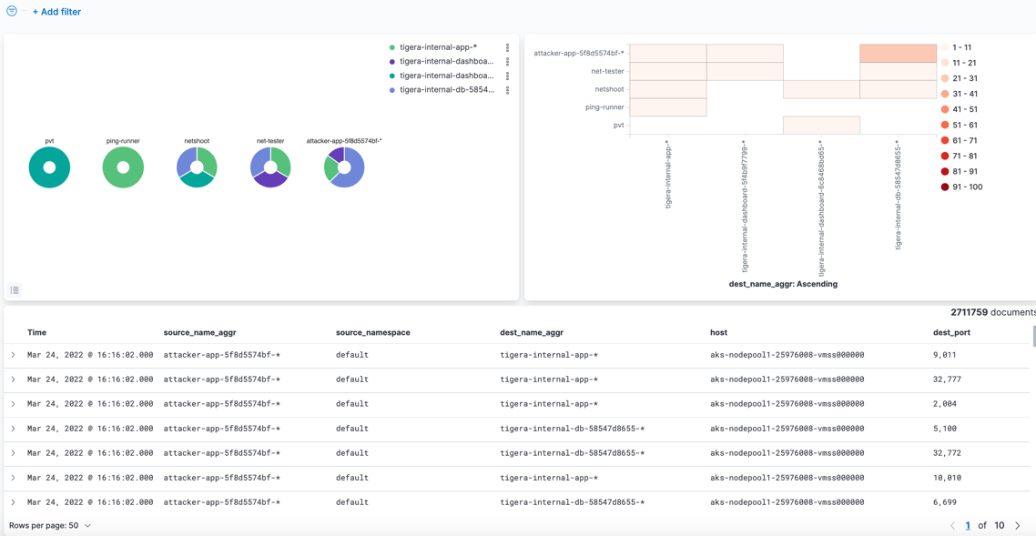Open options dots for tigera-internal-app-* legend
The image size is (1036, 536).
point(507,47)
